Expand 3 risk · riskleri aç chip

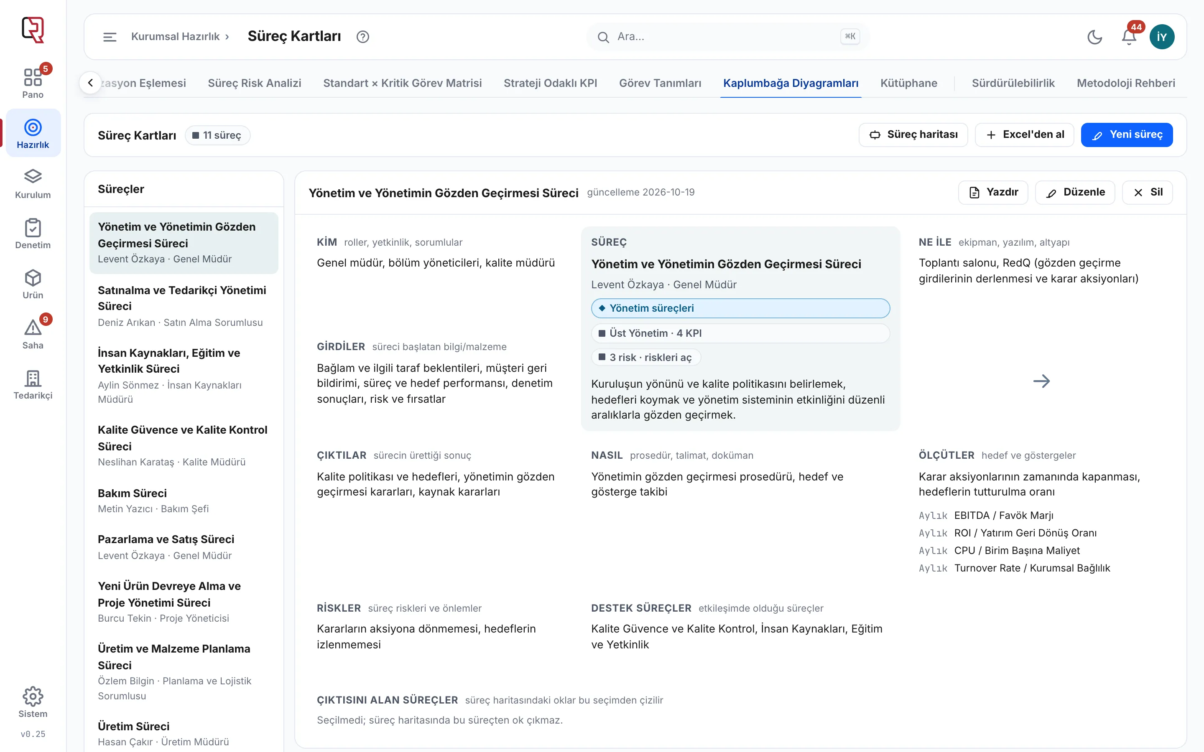tap(646, 358)
